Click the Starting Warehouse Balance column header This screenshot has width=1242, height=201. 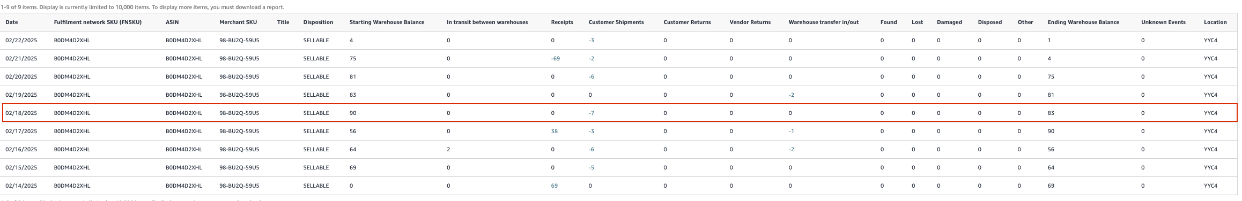click(387, 22)
